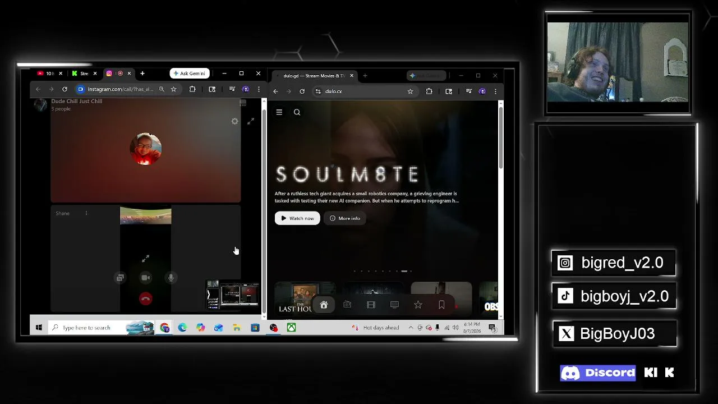Open the dulo hamburger menu
Viewport: 718px width, 404px height.
[279, 112]
